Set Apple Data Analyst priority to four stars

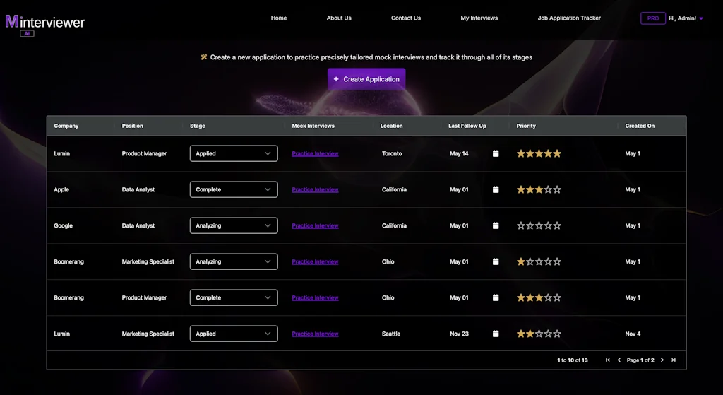548,189
